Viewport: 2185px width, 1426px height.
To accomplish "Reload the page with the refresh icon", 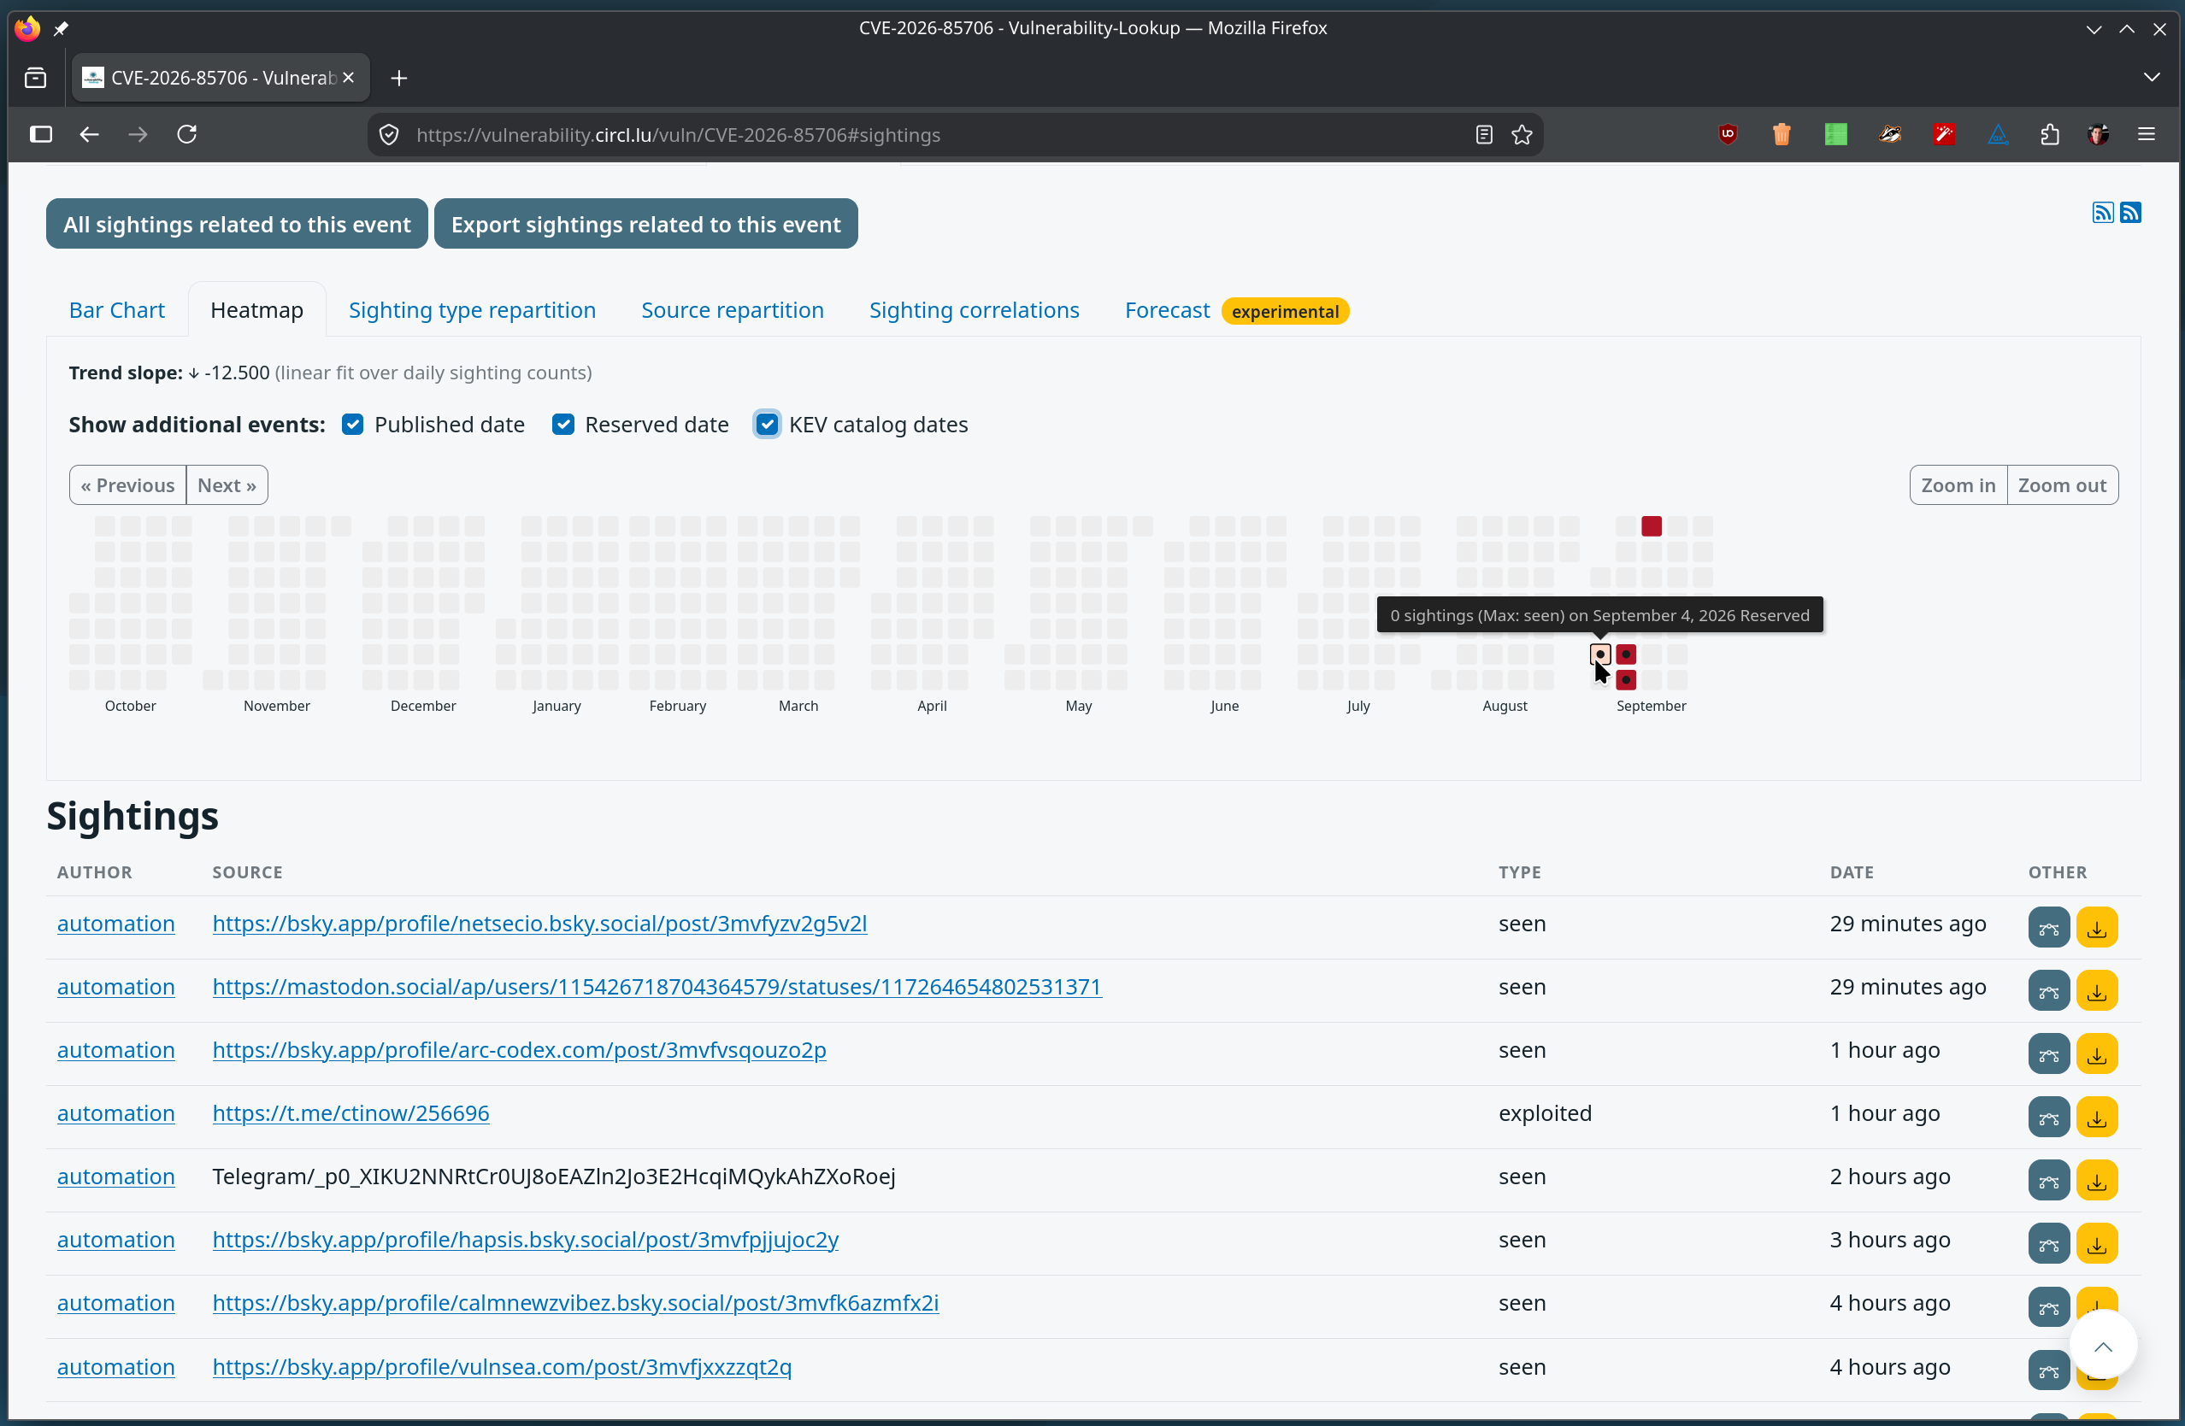I will [x=186, y=135].
